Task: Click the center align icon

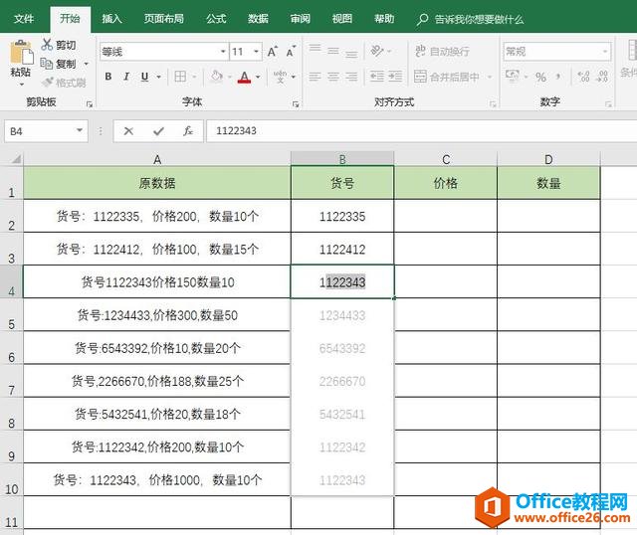Action: coord(333,77)
